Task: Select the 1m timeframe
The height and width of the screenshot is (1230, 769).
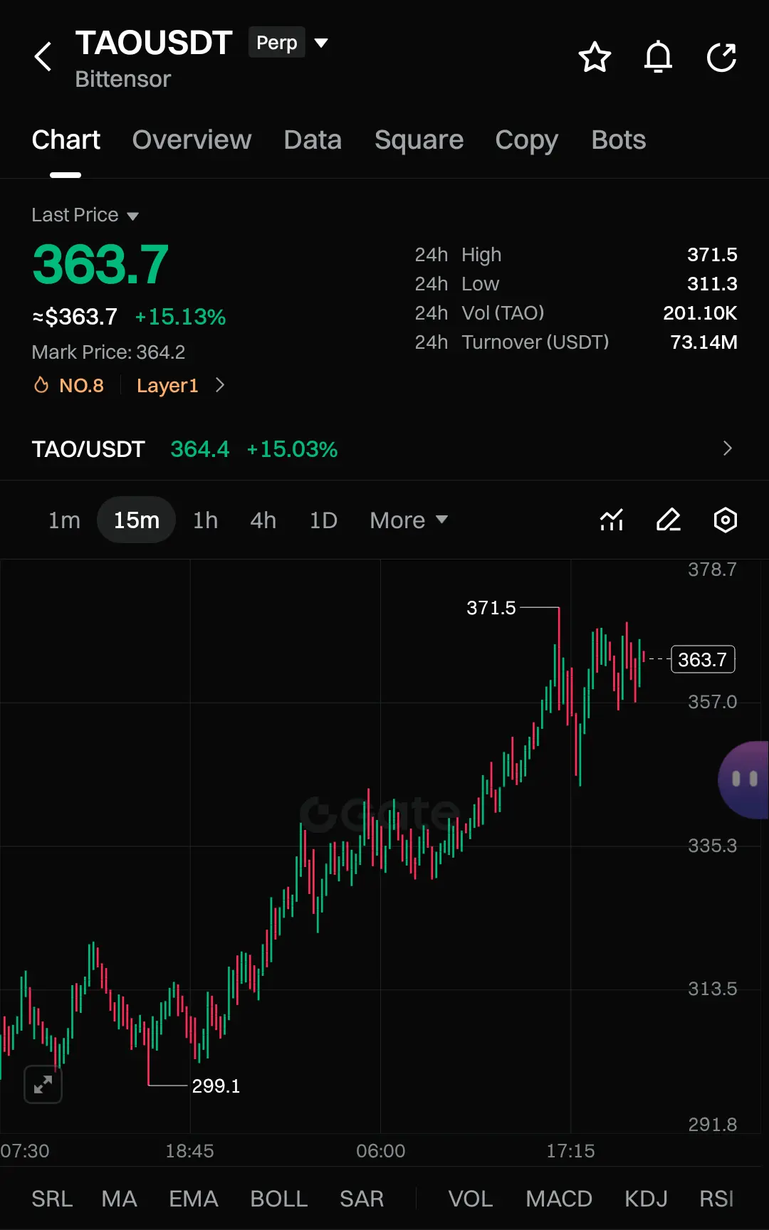Action: 64,520
